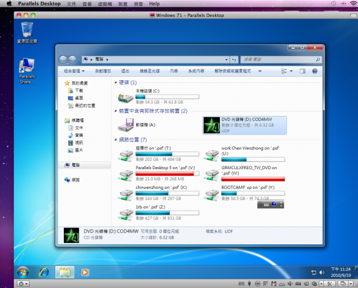Click the taskbar clock showing 11:24
The width and height of the screenshot is (358, 288).
click(x=341, y=272)
